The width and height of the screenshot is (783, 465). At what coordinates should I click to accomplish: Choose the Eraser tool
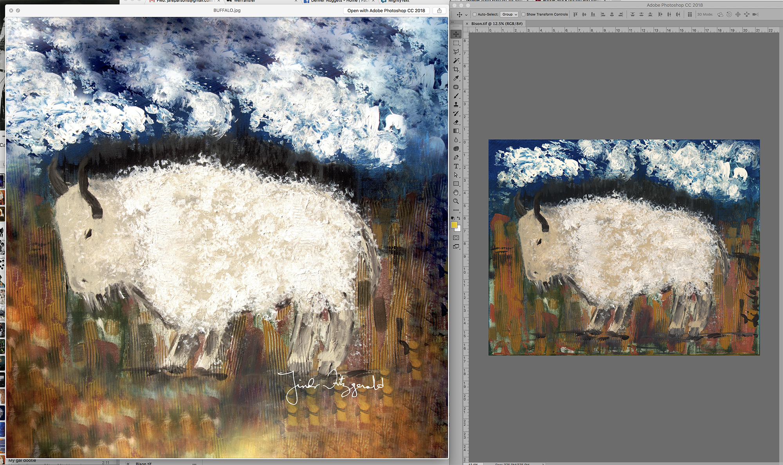pos(456,122)
